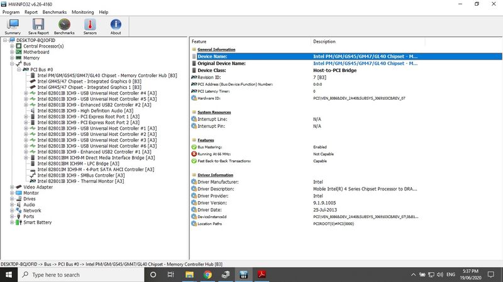Open the Summary toolbar icon
The height and width of the screenshot is (282, 503).
pos(13,26)
